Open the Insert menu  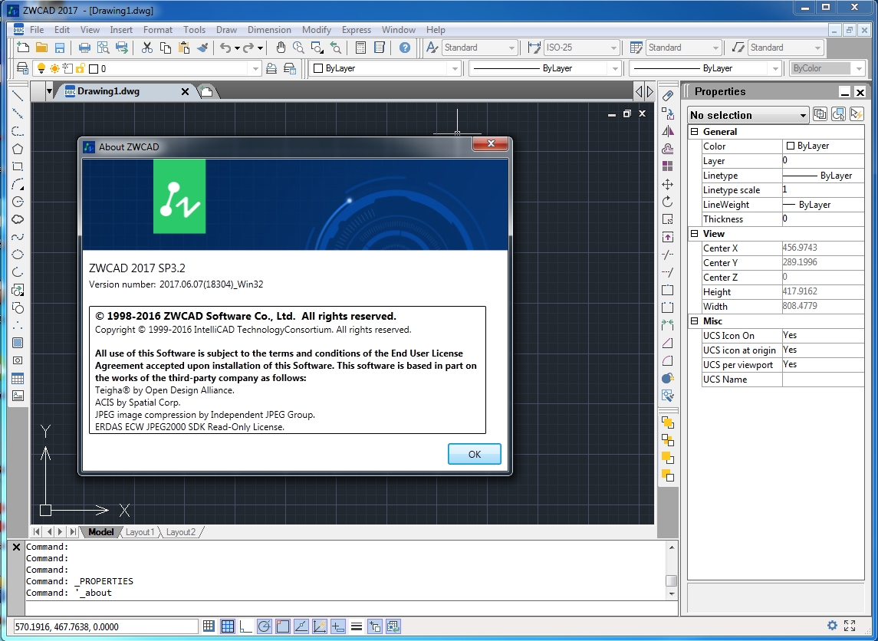click(x=121, y=30)
